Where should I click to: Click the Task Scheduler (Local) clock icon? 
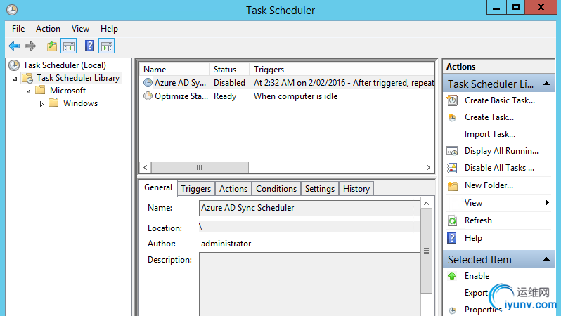(14, 65)
